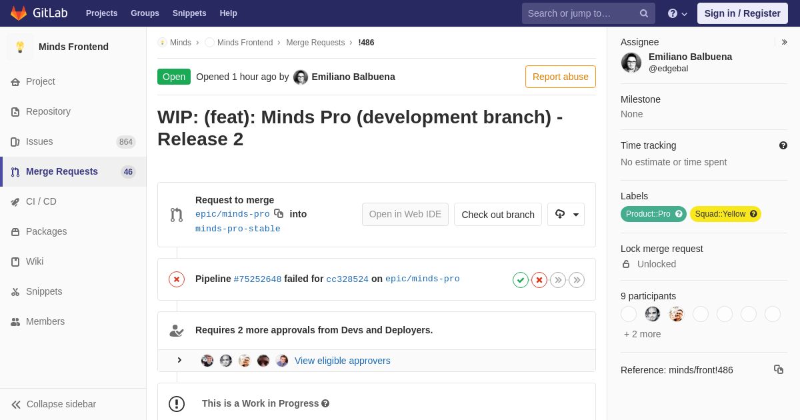This screenshot has width=800, height=420.
Task: Click author avatar next to Opened
Action: coord(301,77)
